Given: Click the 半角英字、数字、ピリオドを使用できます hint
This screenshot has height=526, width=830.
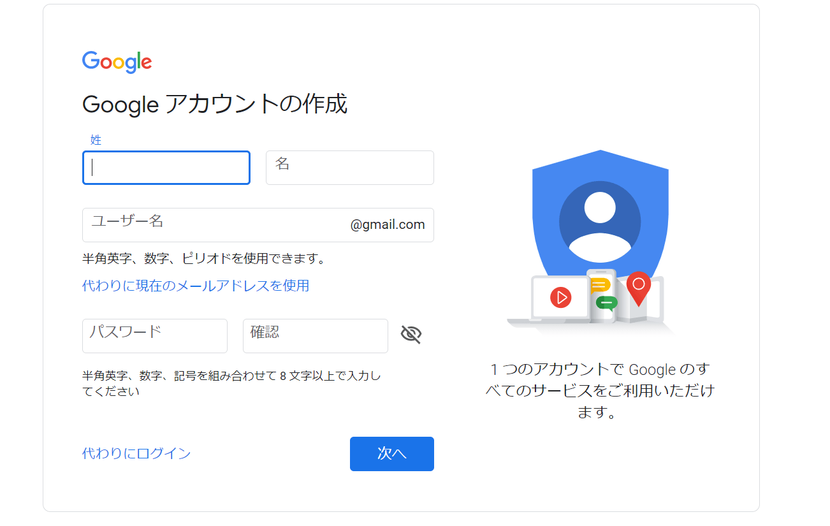Looking at the screenshot, I should [x=204, y=259].
